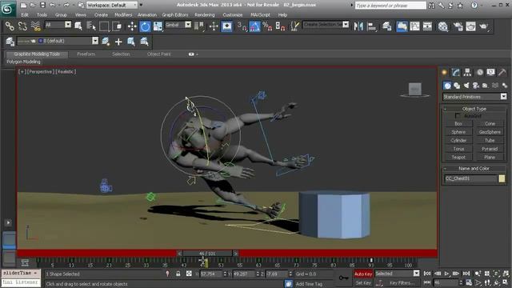Viewport: 512px width, 288px height.
Task: Click the time slider at 46 / 101
Action: tap(207, 254)
